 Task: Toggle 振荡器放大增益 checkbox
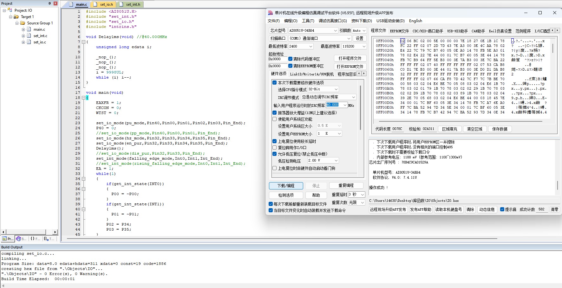(x=275, y=113)
